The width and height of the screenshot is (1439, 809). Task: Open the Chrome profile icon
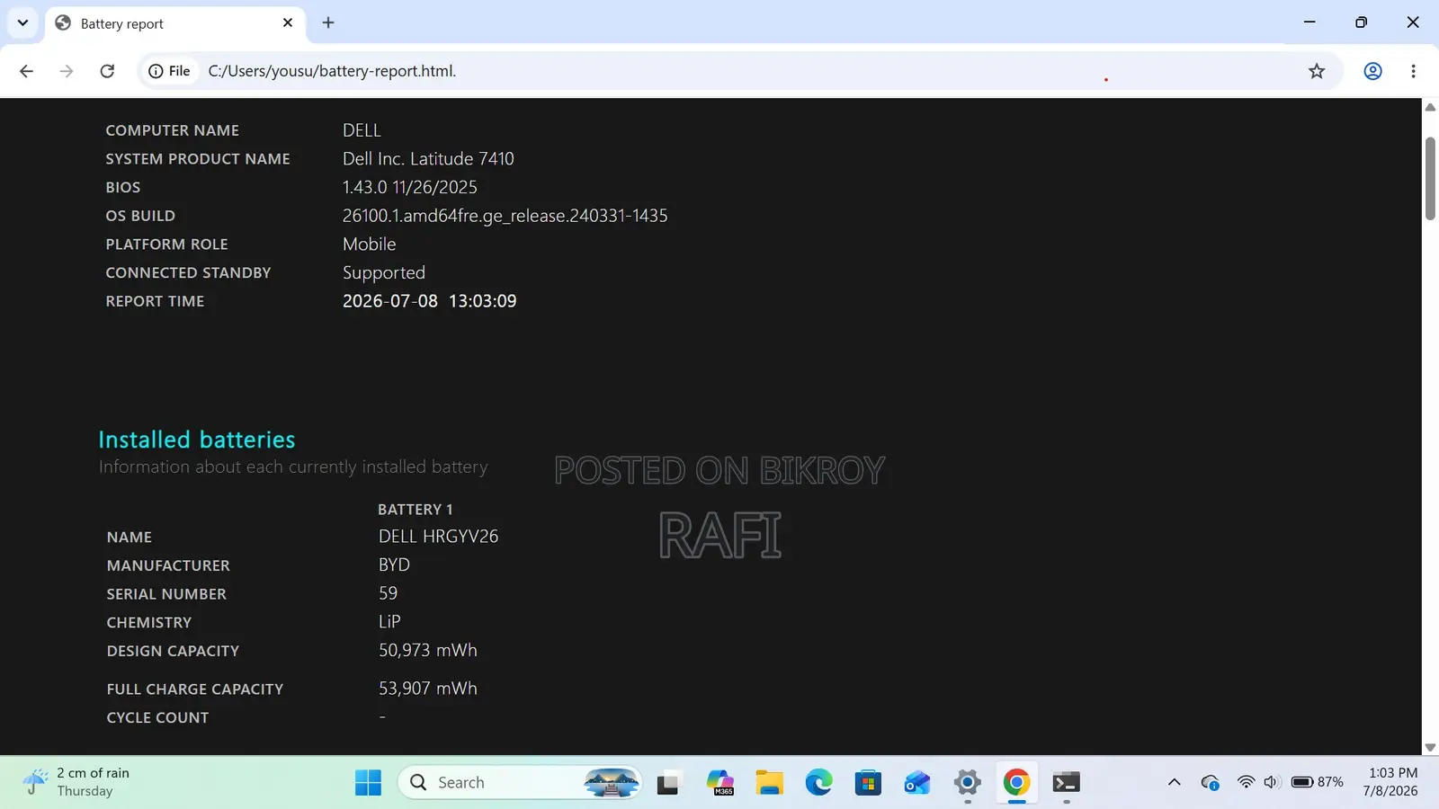coord(1372,71)
